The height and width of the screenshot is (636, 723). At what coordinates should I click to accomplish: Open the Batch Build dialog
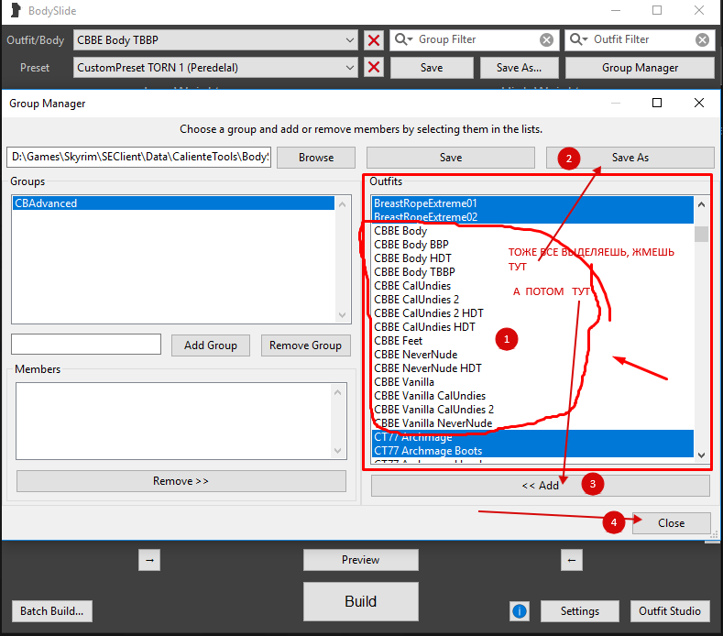pos(51,611)
